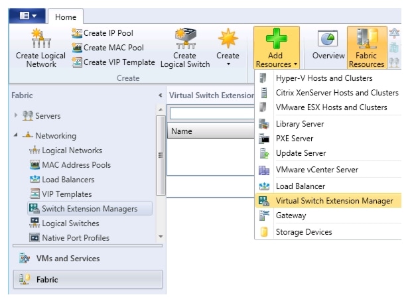410x303 pixels.
Task: Switch to the Home ribbon tab
Action: tap(65, 17)
